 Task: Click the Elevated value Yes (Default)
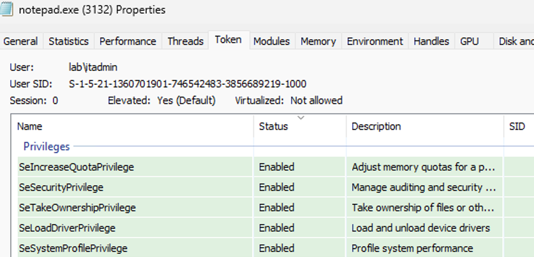186,100
